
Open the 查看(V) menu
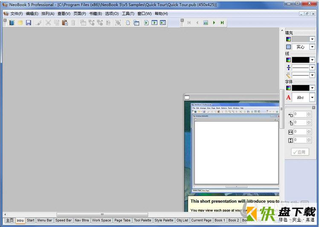click(64, 14)
